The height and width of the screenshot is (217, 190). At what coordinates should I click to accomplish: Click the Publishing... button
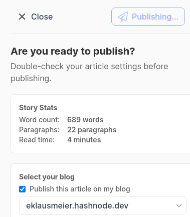[148, 17]
